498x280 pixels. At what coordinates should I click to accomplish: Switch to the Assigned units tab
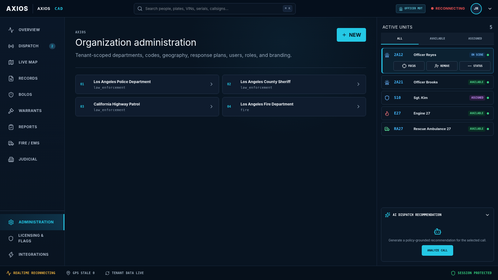(475, 39)
